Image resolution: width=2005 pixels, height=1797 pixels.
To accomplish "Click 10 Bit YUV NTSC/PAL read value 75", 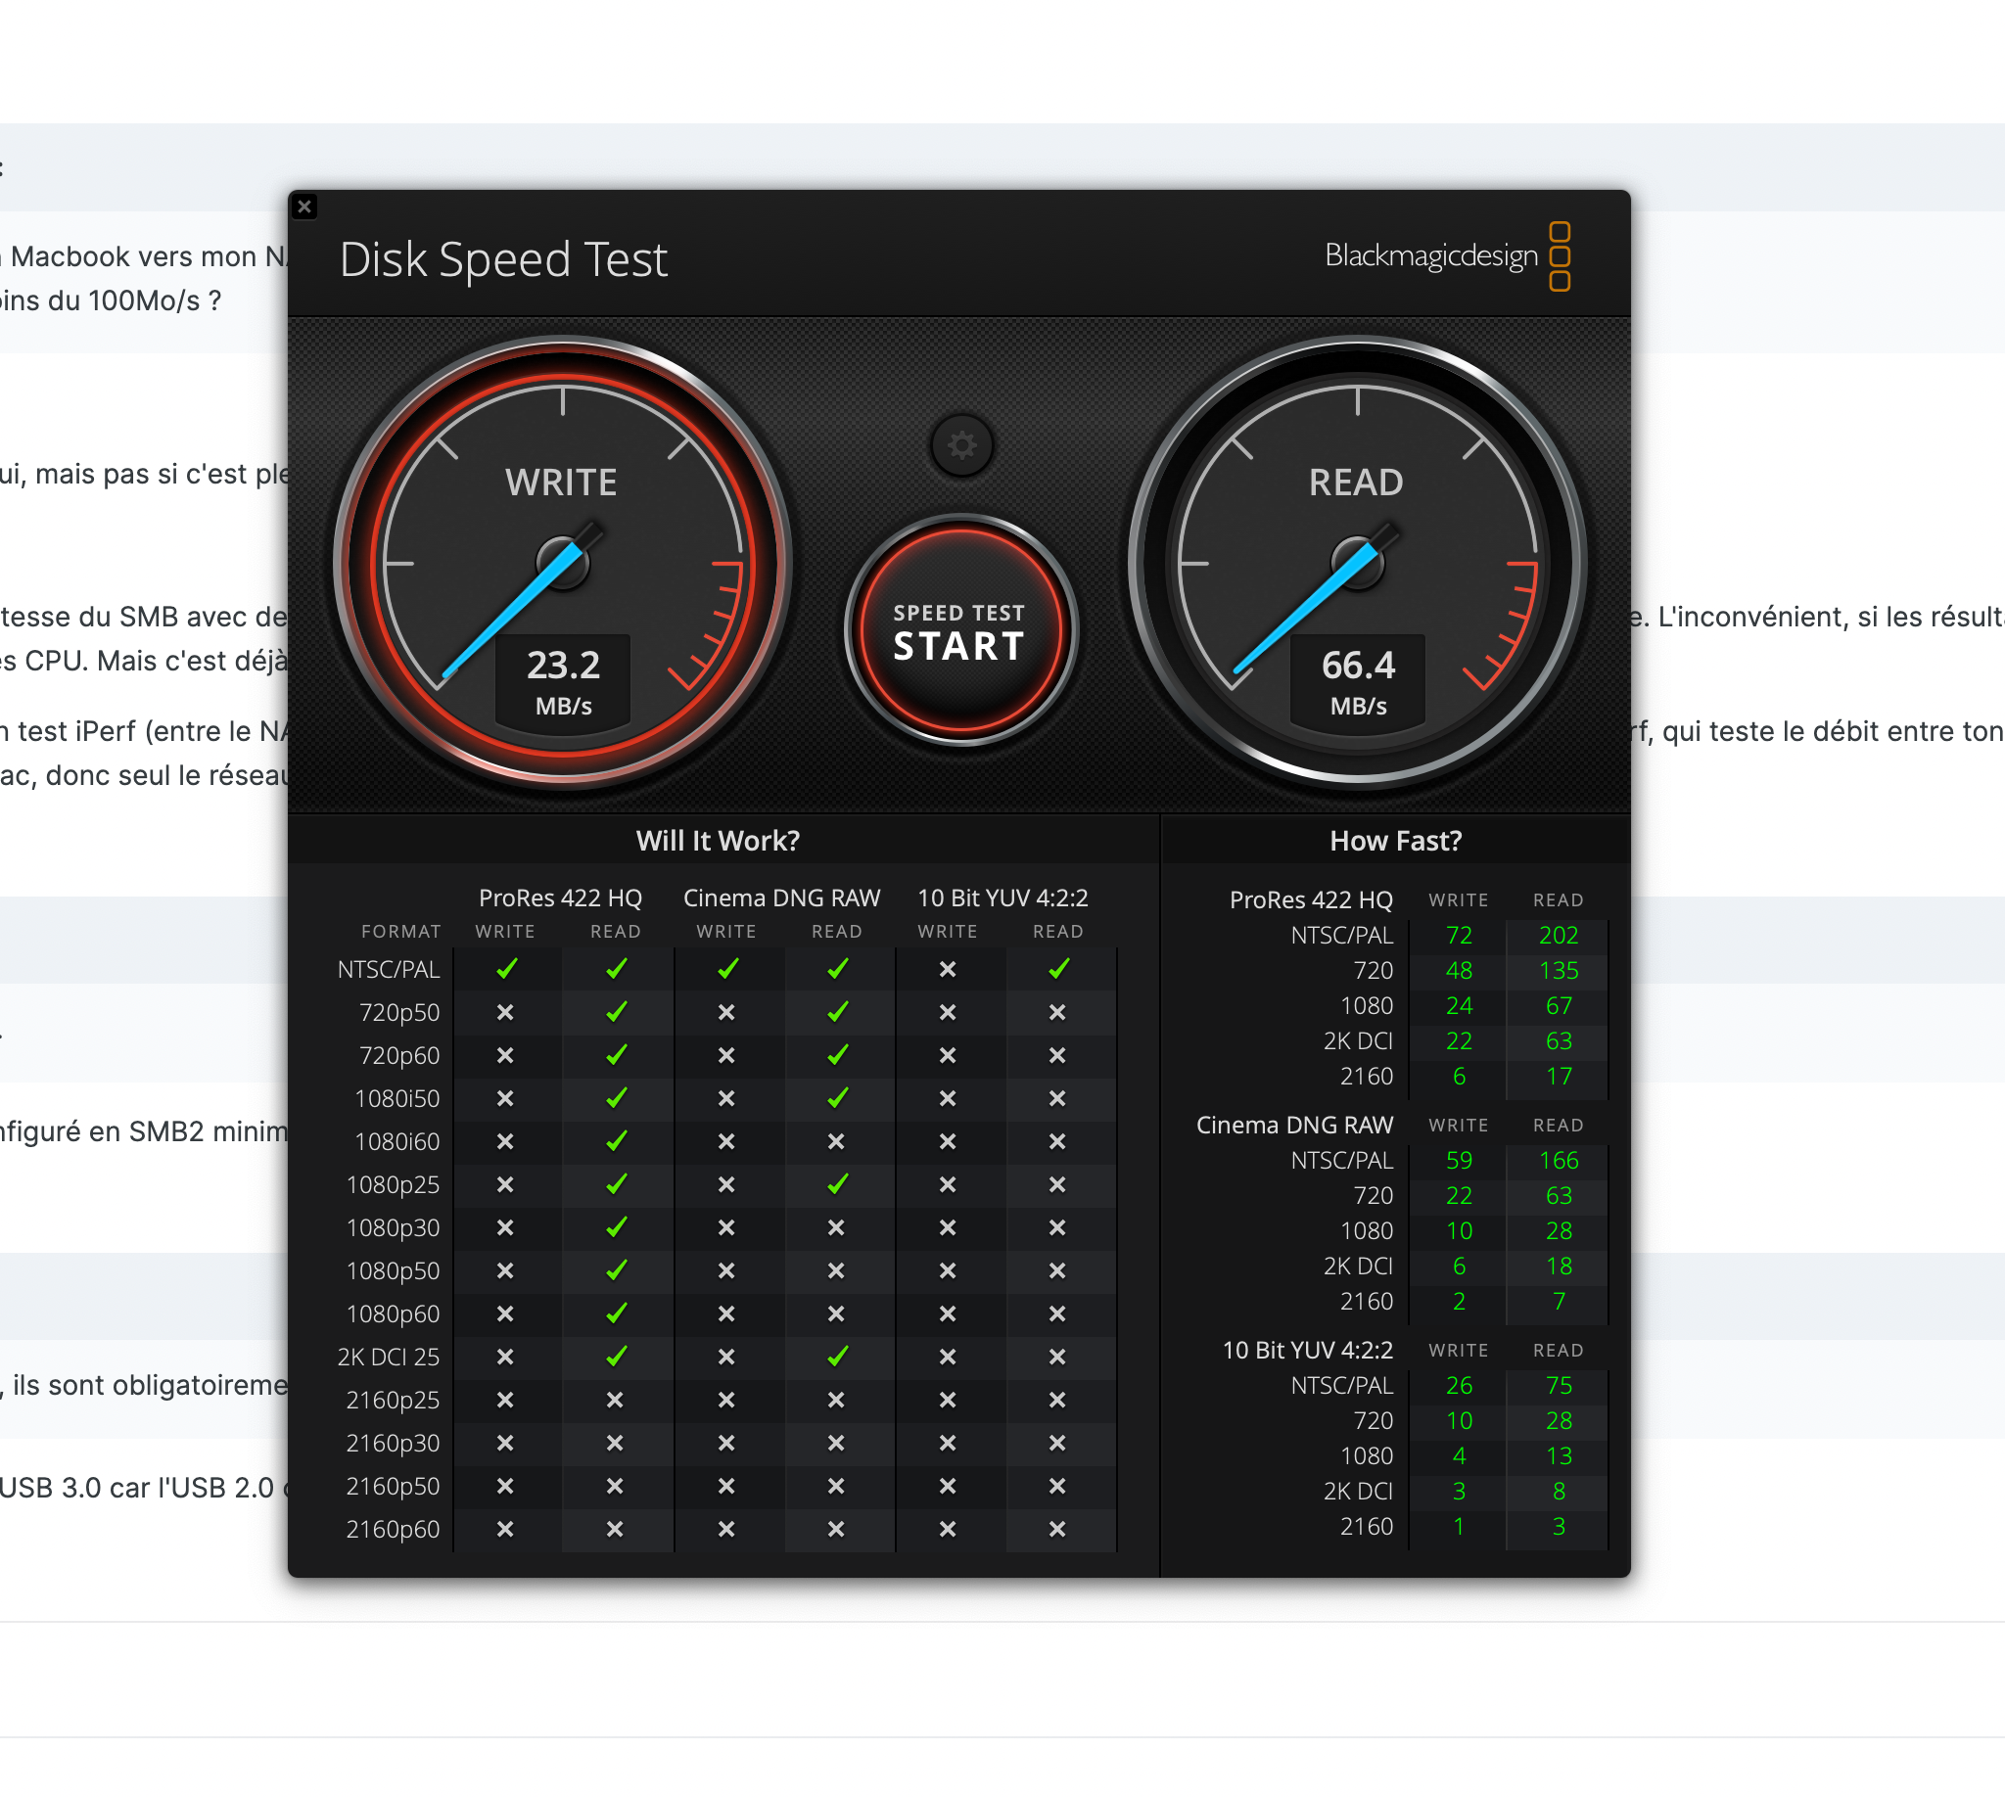I will click(1559, 1385).
